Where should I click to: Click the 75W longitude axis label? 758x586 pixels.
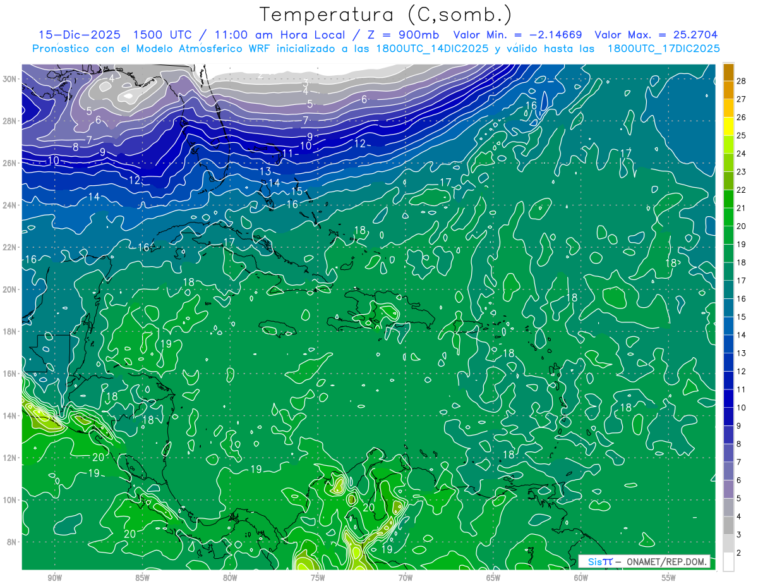pos(318,578)
